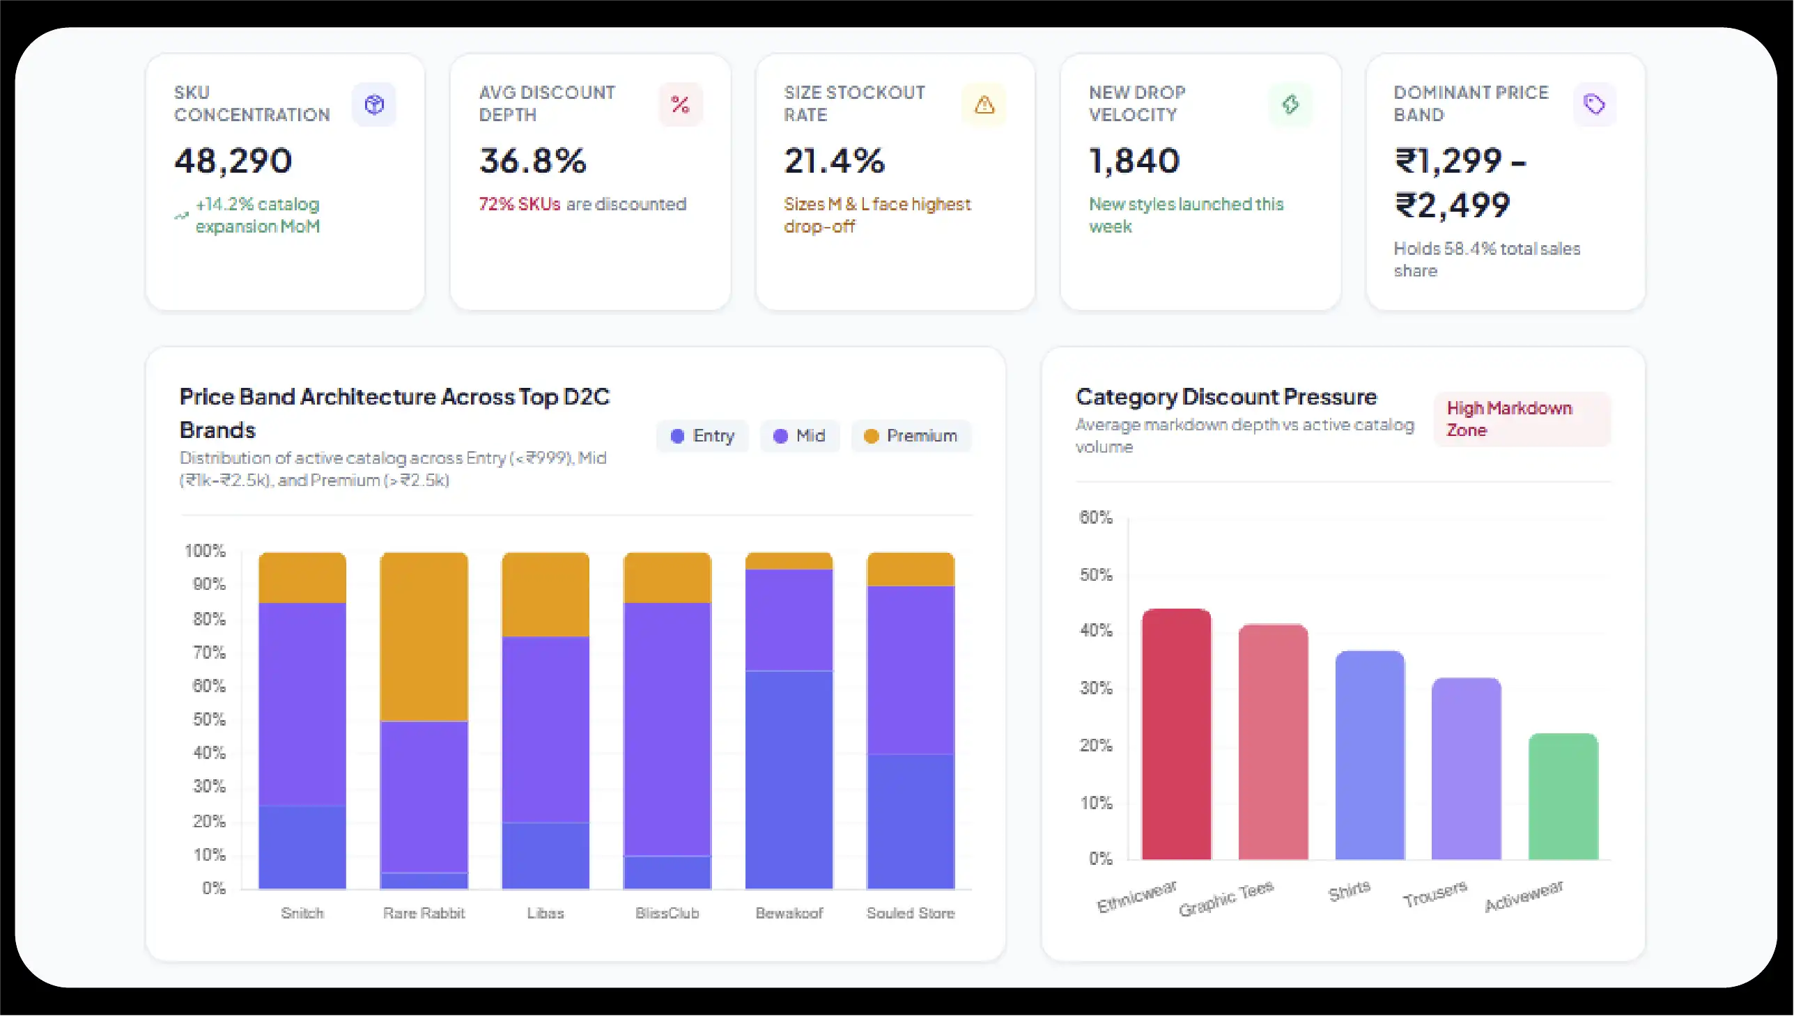Click the SKU Concentration box icon
This screenshot has height=1016, width=1794.
click(x=374, y=104)
